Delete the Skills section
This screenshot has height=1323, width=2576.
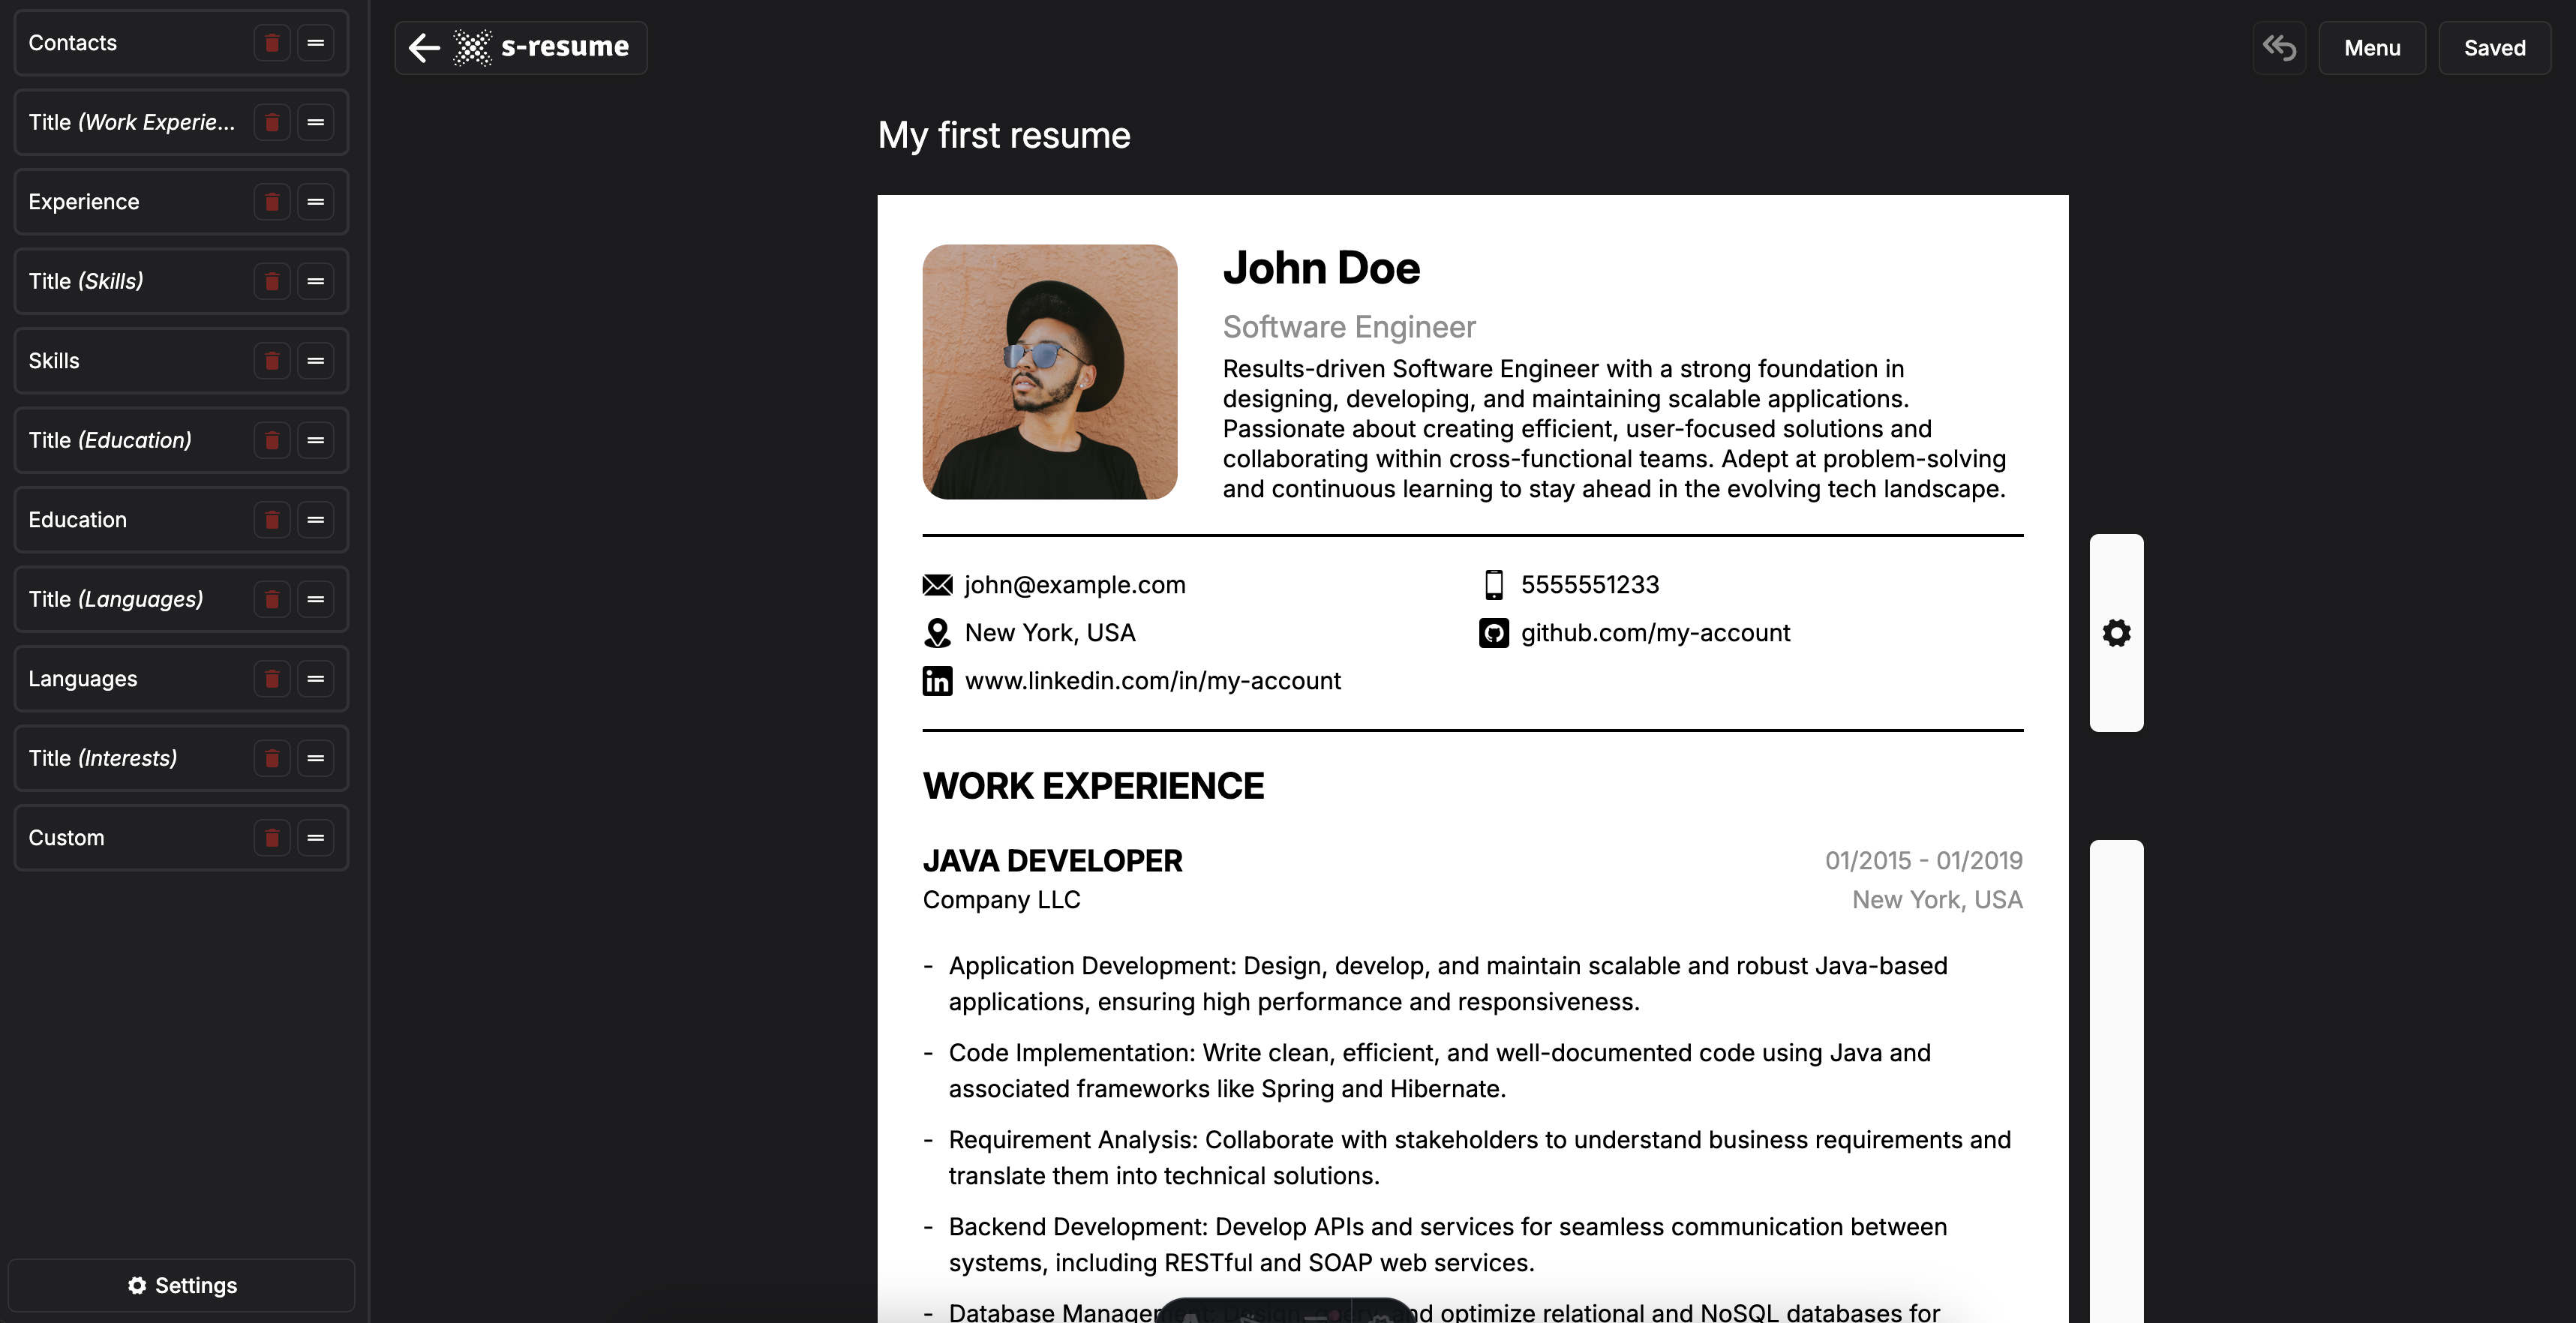(x=271, y=361)
